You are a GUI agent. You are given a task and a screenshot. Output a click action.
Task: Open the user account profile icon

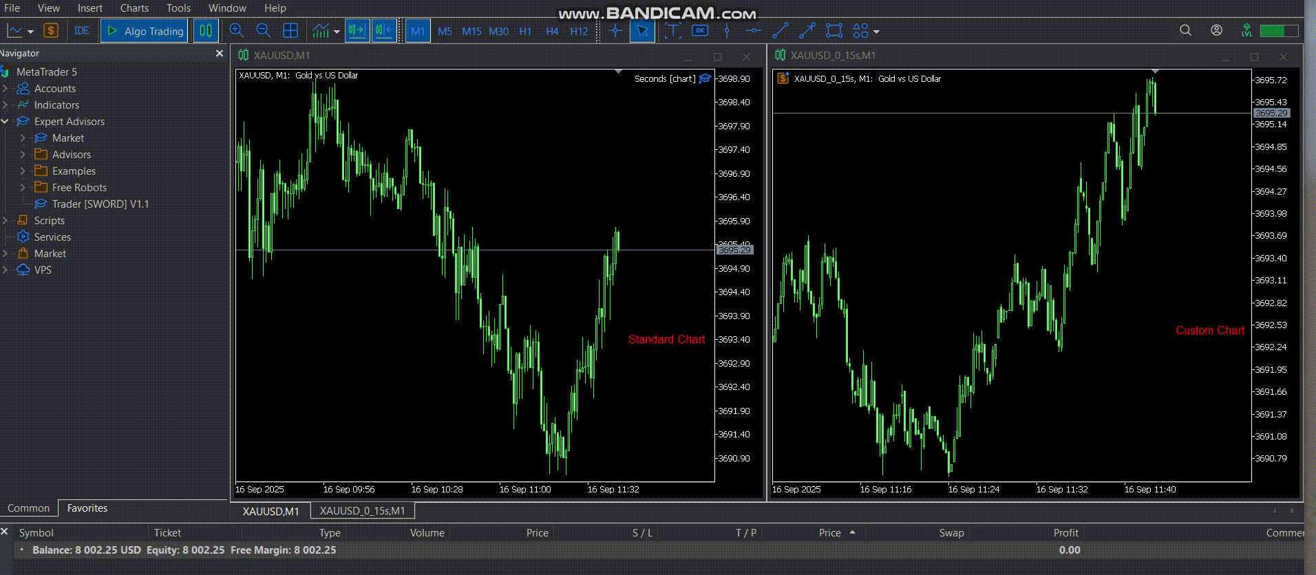[x=1217, y=31]
